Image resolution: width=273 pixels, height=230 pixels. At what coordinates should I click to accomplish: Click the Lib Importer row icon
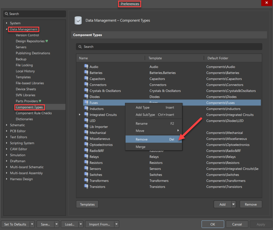point(86,127)
